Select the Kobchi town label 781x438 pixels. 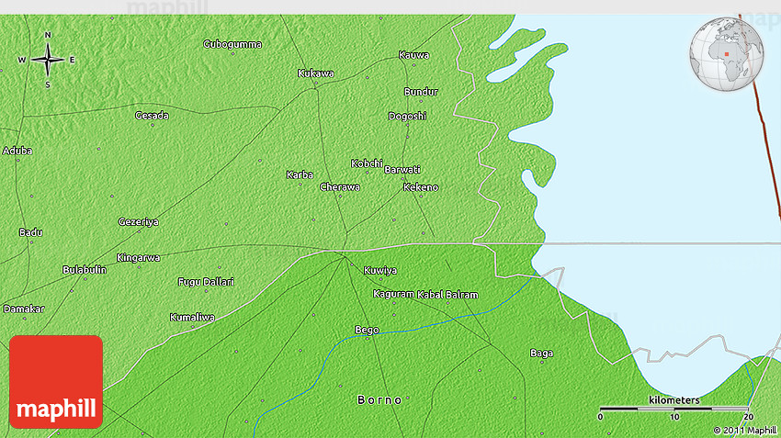tap(368, 163)
